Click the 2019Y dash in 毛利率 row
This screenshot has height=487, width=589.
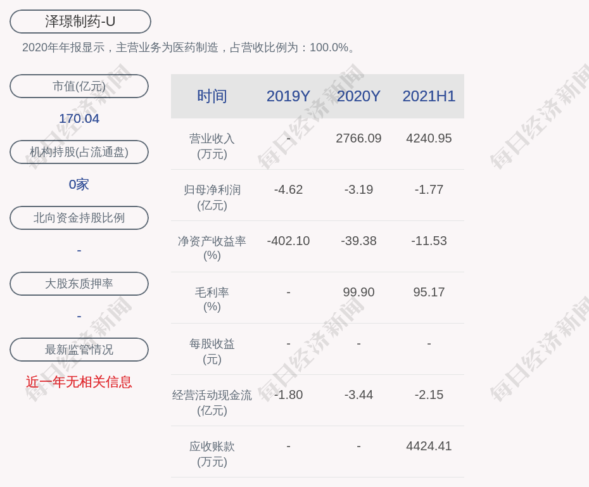[x=289, y=292]
